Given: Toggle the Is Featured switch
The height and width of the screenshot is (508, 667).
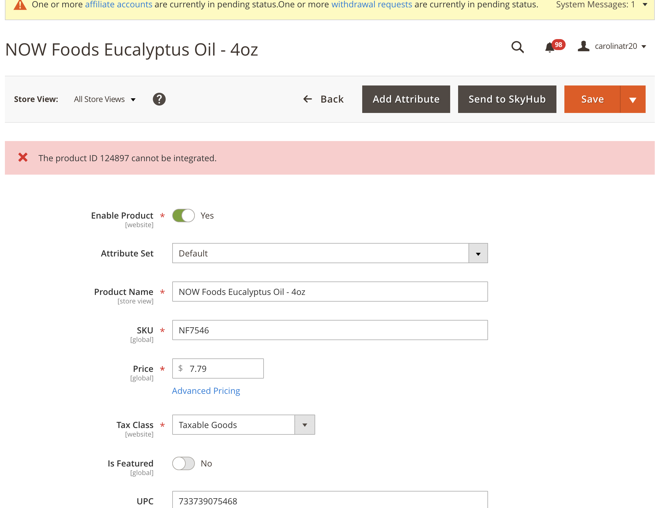Looking at the screenshot, I should point(184,463).
